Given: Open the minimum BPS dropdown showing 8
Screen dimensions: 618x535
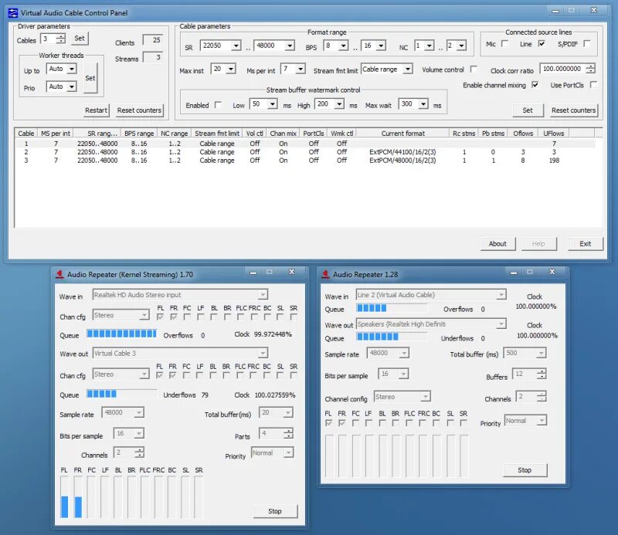Looking at the screenshot, I should (343, 46).
